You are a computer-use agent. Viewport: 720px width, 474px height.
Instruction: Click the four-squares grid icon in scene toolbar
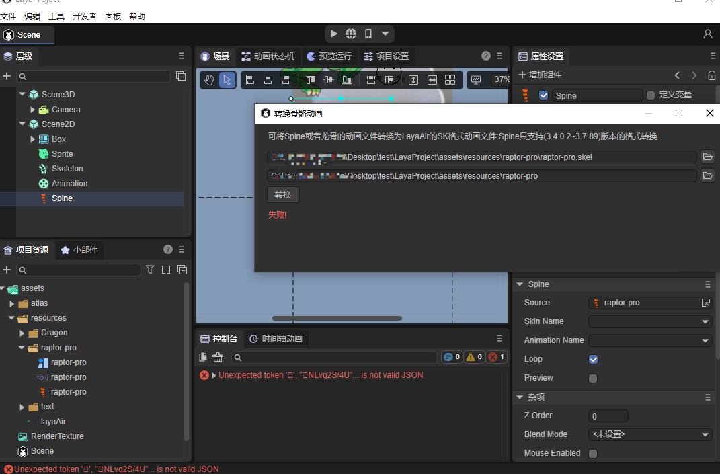pyautogui.click(x=450, y=80)
